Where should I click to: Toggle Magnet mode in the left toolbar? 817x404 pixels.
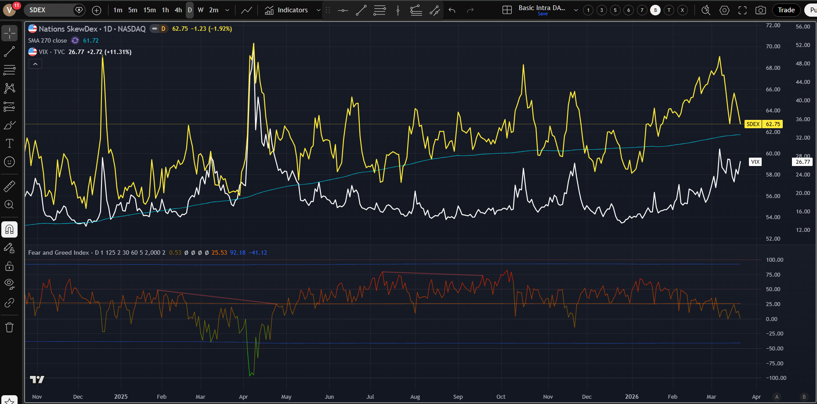tap(10, 229)
